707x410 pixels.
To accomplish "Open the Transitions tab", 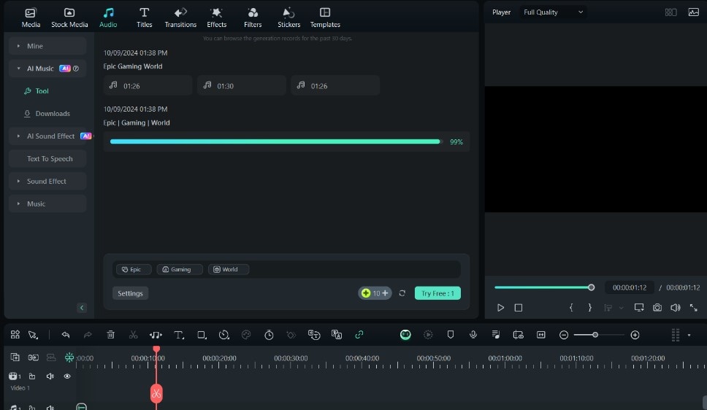I will [x=180, y=18].
